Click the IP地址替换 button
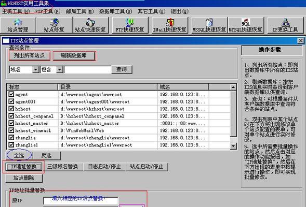Viewport: 306px width, 207px height. [x=23, y=167]
